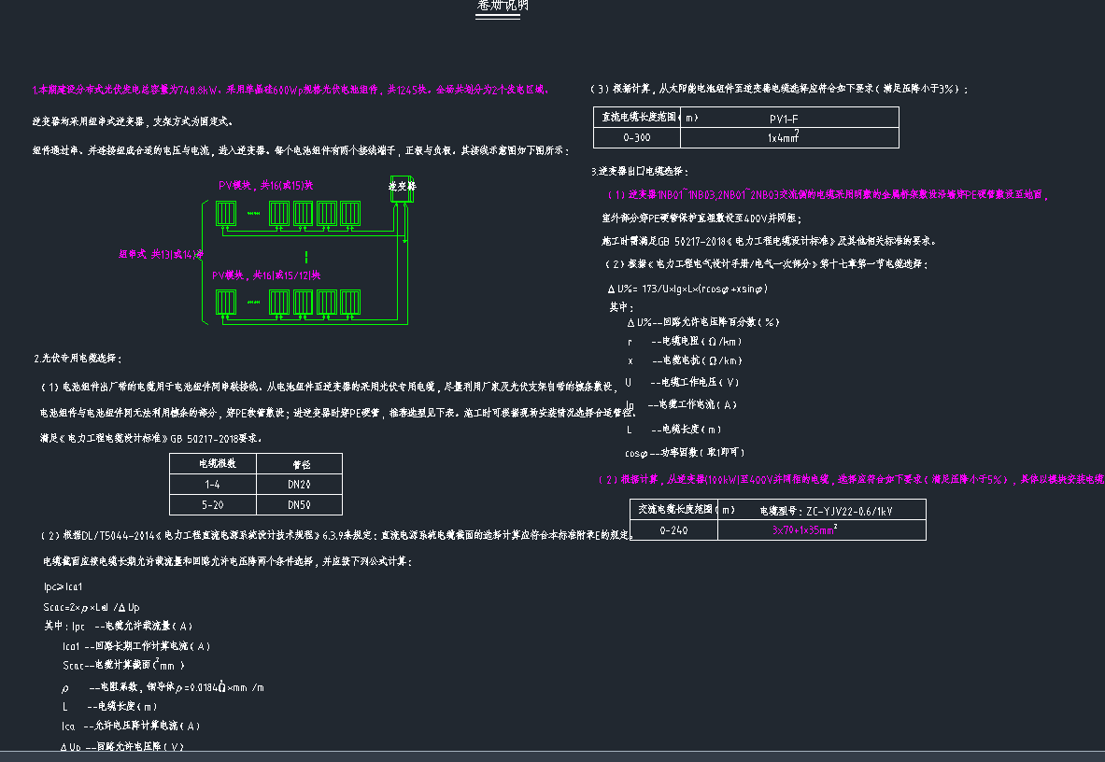Select the last PV panel in bottom string
This screenshot has height=762, width=1105.
(x=350, y=303)
